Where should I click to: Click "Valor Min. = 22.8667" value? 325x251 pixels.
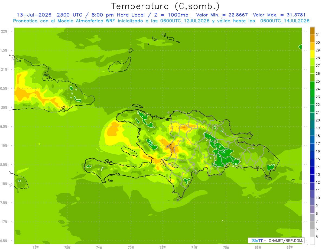pyautogui.click(x=222, y=15)
